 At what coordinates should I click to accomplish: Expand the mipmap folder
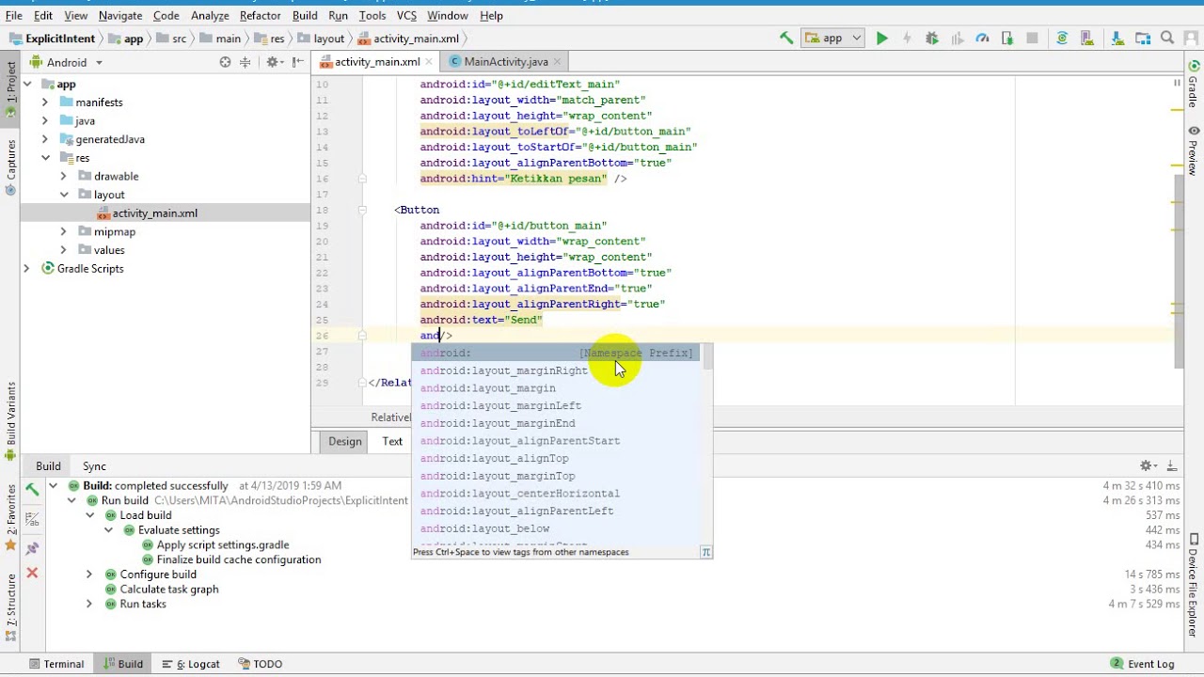63,231
